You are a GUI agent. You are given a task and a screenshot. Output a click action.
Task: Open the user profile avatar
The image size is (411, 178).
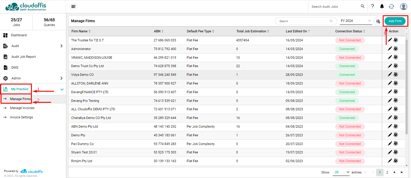coord(403,6)
